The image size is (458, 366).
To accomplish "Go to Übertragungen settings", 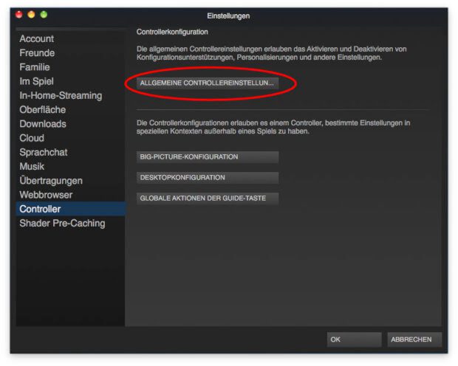I will click(51, 180).
